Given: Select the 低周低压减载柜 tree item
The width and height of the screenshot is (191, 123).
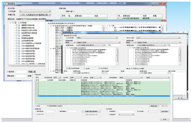Looking at the screenshot, I should coord(28,38).
